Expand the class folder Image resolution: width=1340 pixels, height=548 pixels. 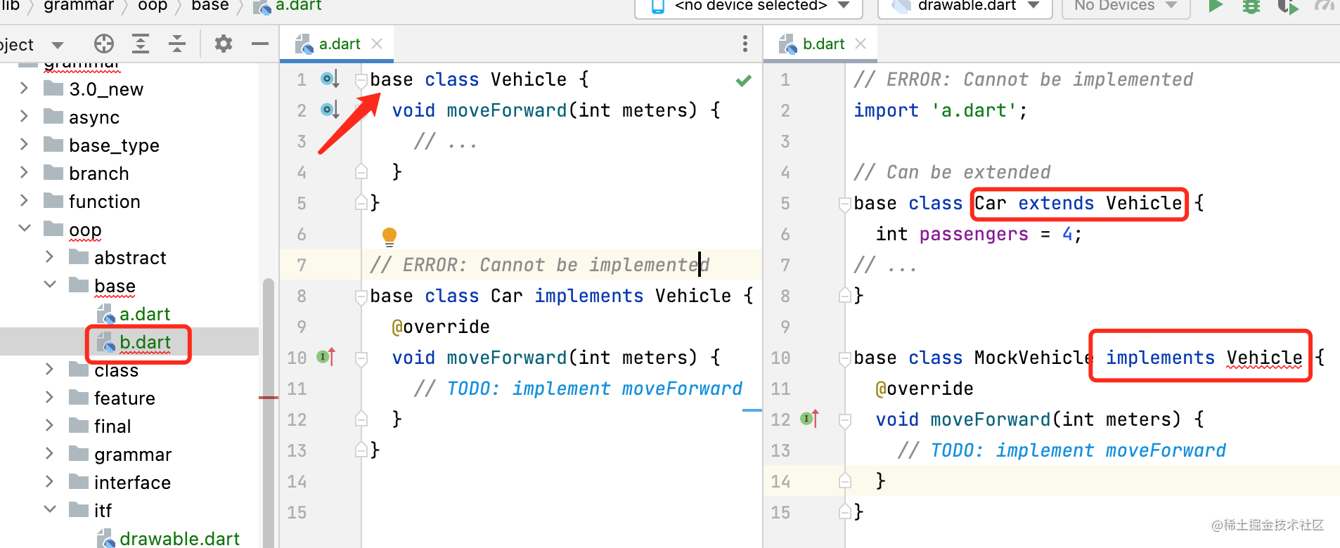(x=50, y=370)
